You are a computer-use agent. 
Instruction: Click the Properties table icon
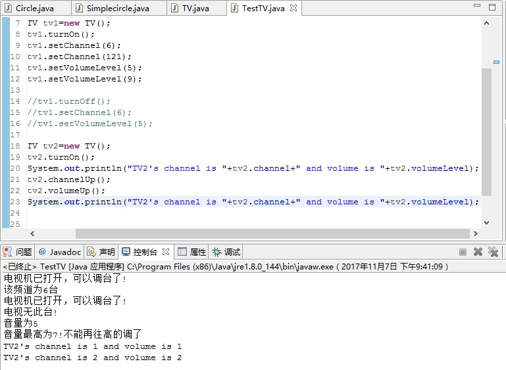point(182,252)
